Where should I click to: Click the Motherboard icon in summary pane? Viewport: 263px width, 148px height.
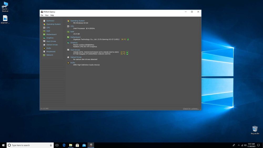coord(68,37)
